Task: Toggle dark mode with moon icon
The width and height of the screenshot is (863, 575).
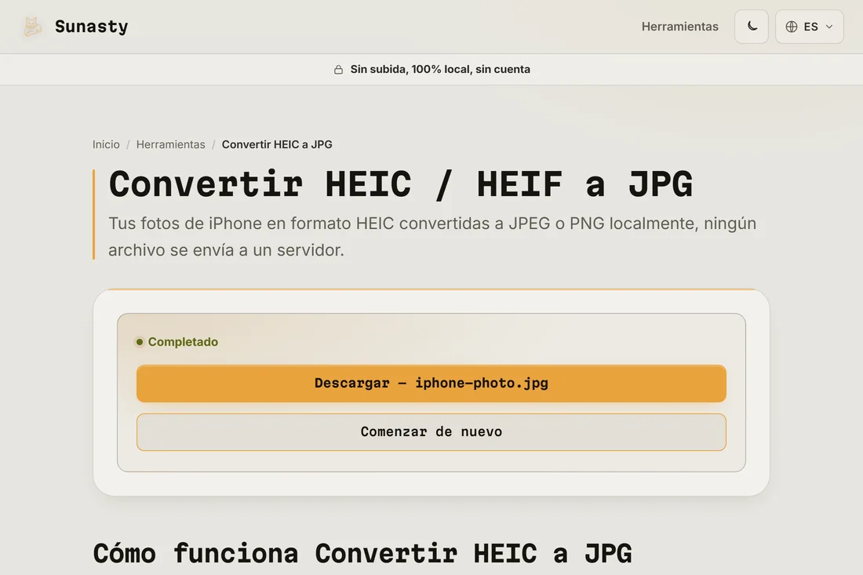Action: (x=752, y=27)
